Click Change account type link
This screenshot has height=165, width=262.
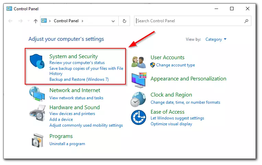176,65
